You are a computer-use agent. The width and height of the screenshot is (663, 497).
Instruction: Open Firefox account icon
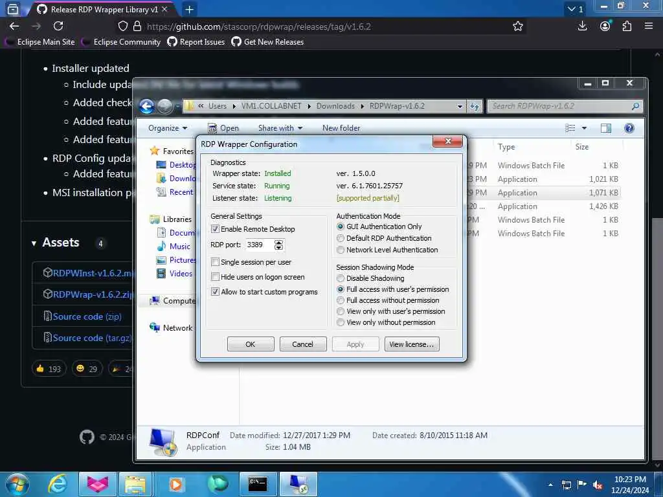point(605,26)
